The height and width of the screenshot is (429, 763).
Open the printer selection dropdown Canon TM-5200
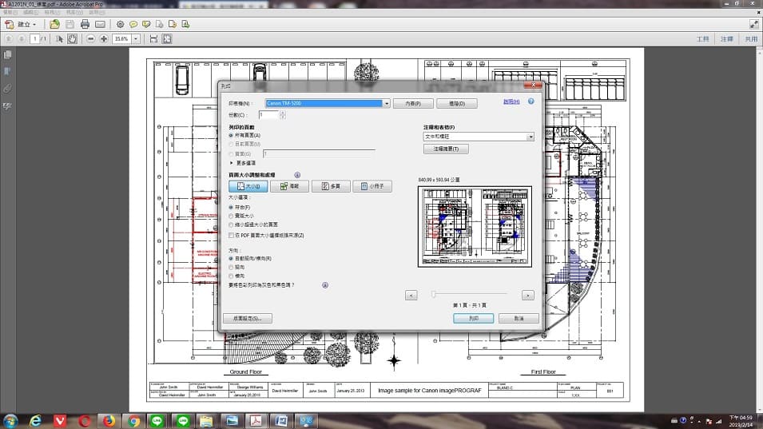click(387, 103)
